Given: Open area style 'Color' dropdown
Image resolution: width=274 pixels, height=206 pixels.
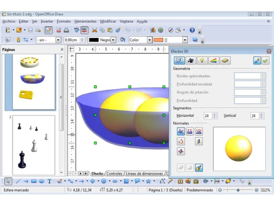Looking at the screenshot, I should click(150, 40).
